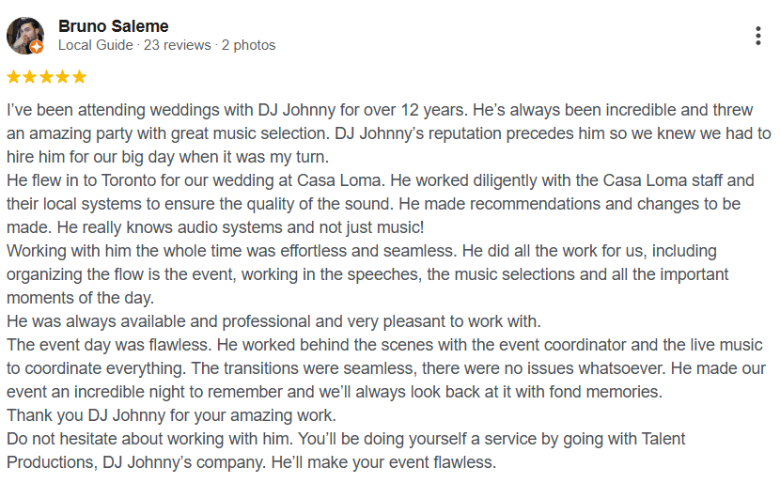The height and width of the screenshot is (483, 780).
Task: Click the orange Local Guide badge on avatar
Action: coord(37,47)
